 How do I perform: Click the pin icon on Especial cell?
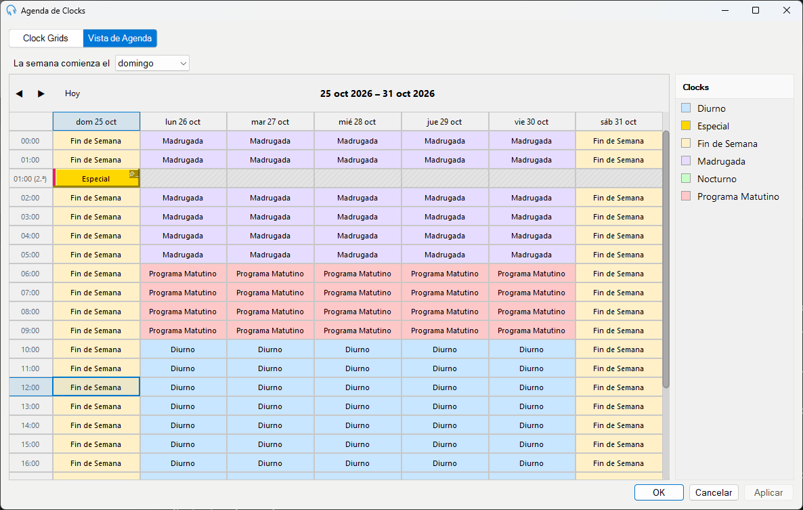133,174
